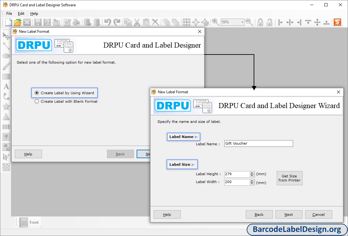
Task: Click Next in the Wizard dialog
Action: [289, 215]
